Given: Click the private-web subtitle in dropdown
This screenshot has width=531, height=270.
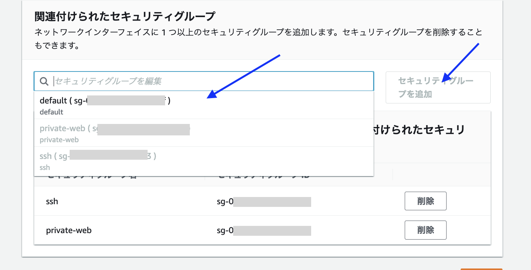Looking at the screenshot, I should coord(59,140).
